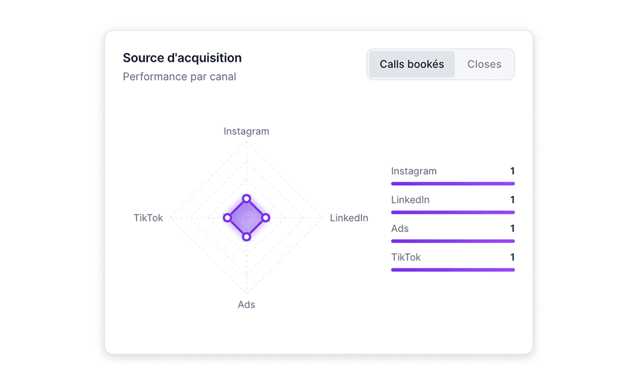Toggle the LinkedIn series in the legend
This screenshot has width=639, height=385.
pos(410,200)
